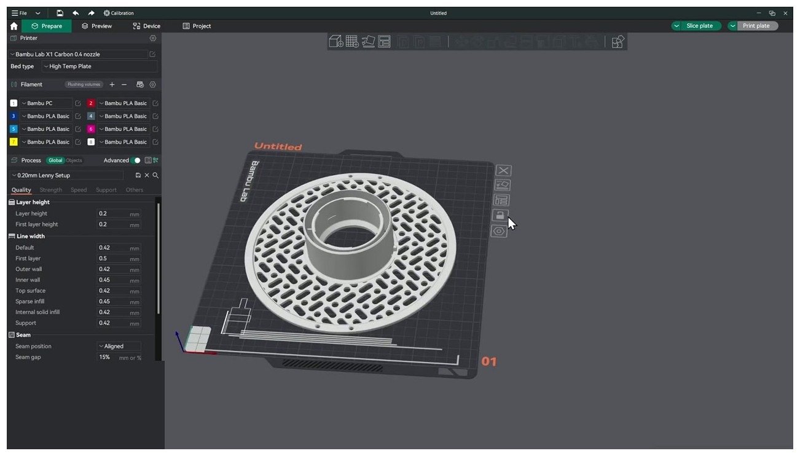Edit filament 1 Bambu PC preset
Viewport: 800px width, 456px height.
pyautogui.click(x=78, y=103)
